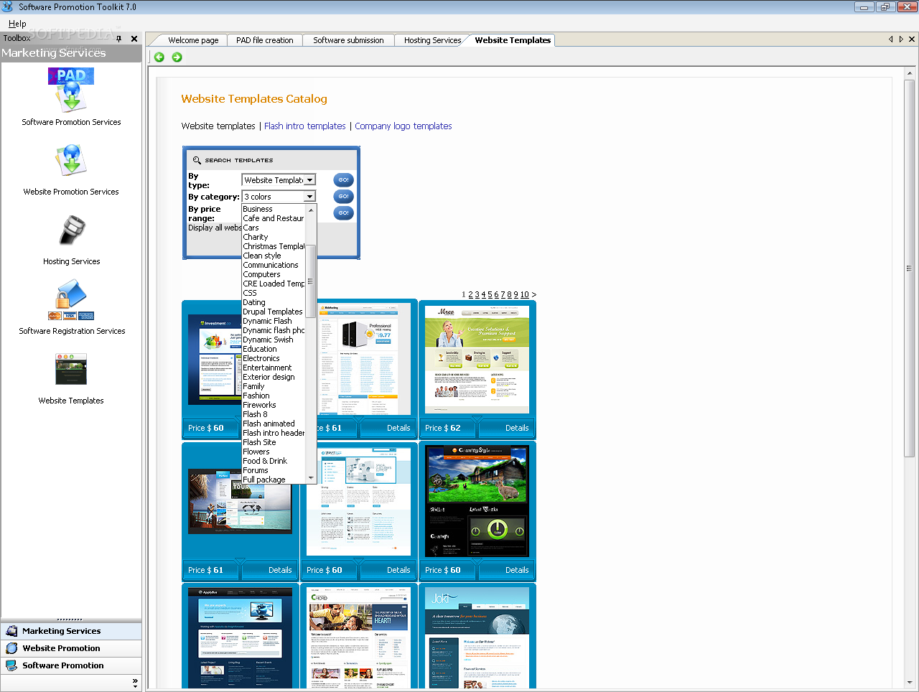919x692 pixels.
Task: Select Communications category option
Action: click(274, 265)
